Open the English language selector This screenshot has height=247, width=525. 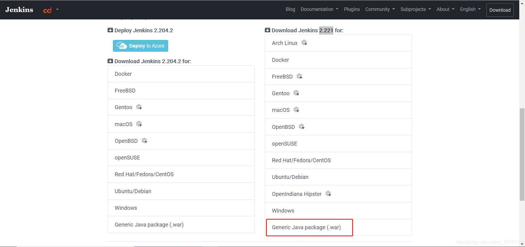(470, 9)
